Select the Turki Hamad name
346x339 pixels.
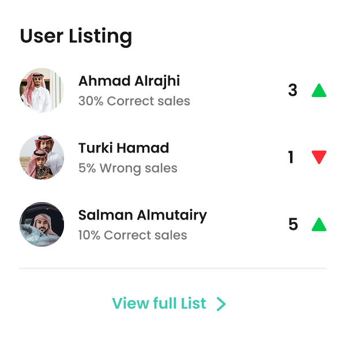(x=123, y=148)
